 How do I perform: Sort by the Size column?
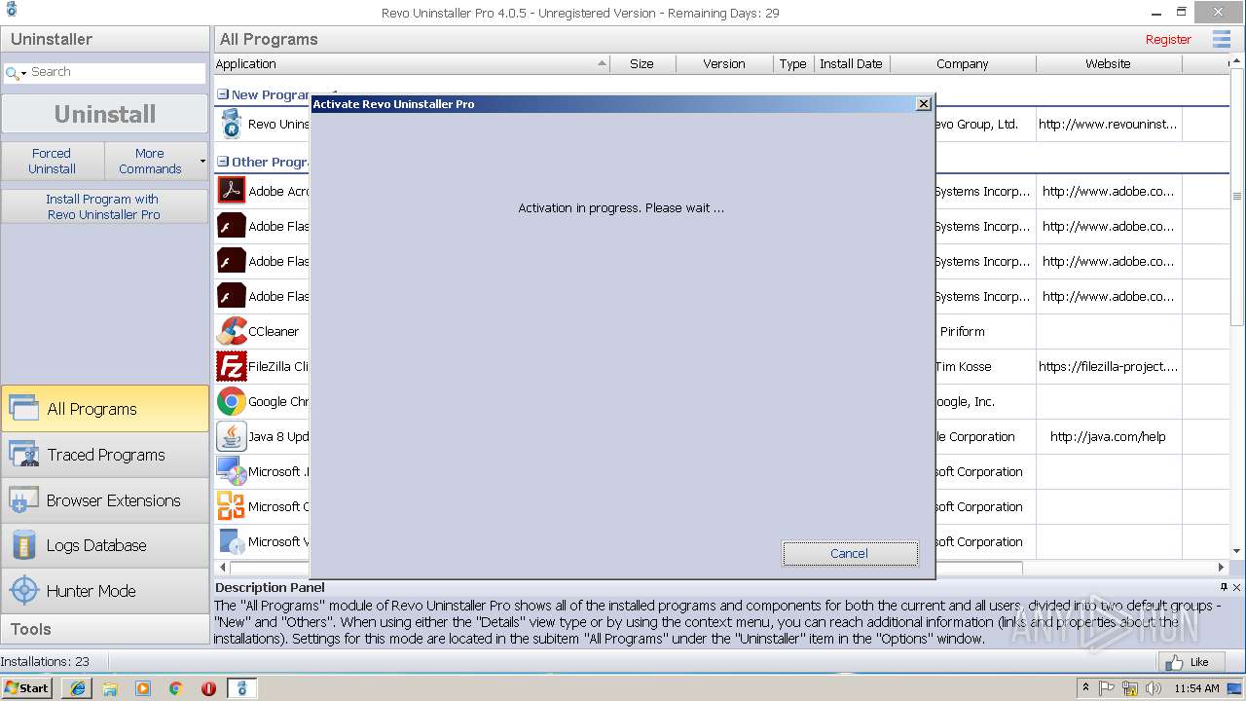(641, 63)
